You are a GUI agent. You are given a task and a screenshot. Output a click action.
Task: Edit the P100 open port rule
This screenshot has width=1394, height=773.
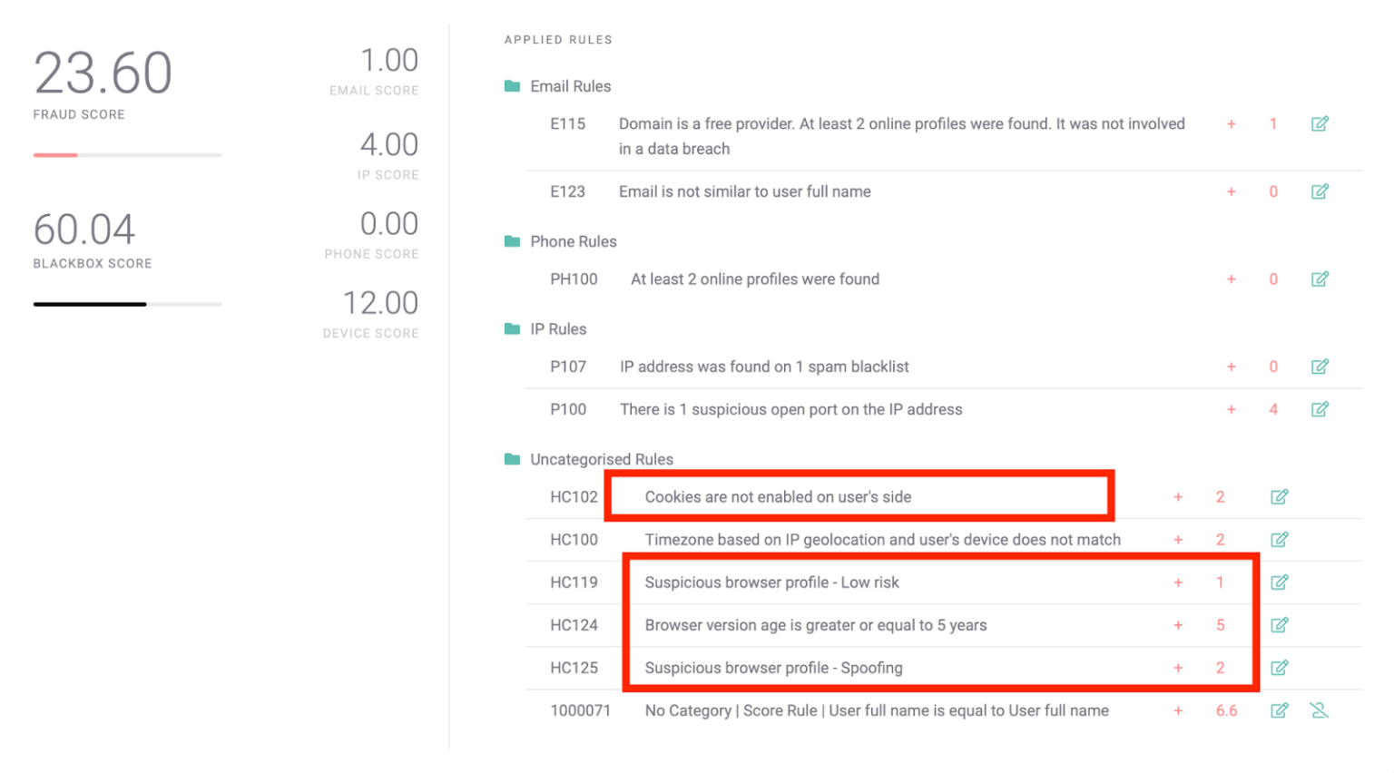1319,409
